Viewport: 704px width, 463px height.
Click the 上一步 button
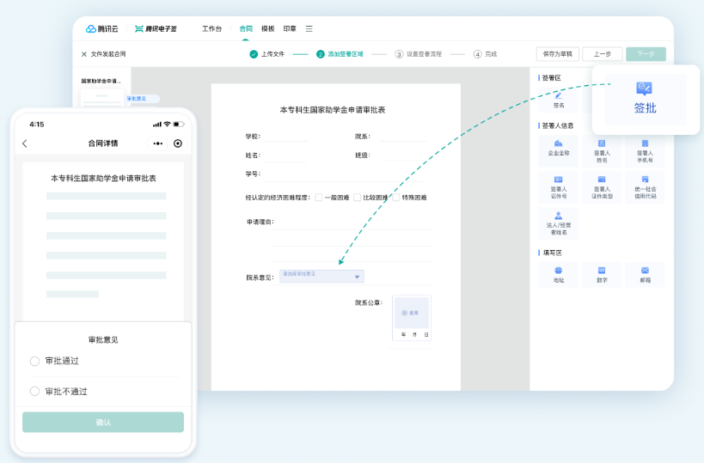pyautogui.click(x=602, y=54)
